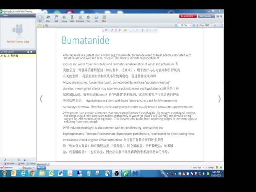Open Word from the taskbar
The image size is (256, 192).
point(60,173)
